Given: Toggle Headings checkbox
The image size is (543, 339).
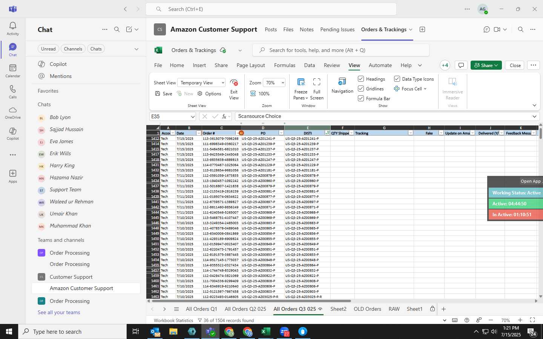Looking at the screenshot, I should (x=361, y=79).
